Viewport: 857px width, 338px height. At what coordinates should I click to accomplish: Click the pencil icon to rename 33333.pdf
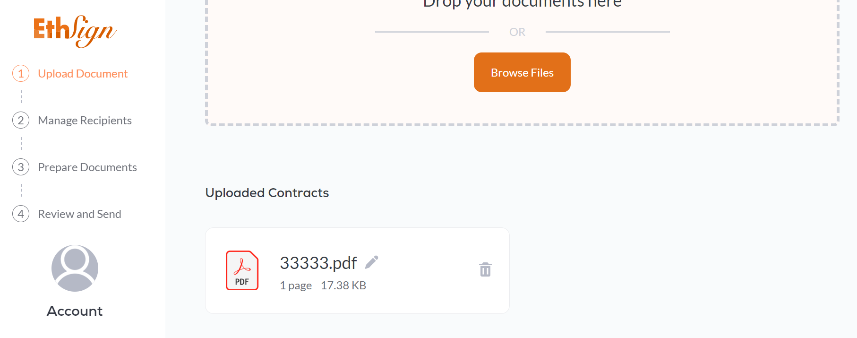point(372,262)
